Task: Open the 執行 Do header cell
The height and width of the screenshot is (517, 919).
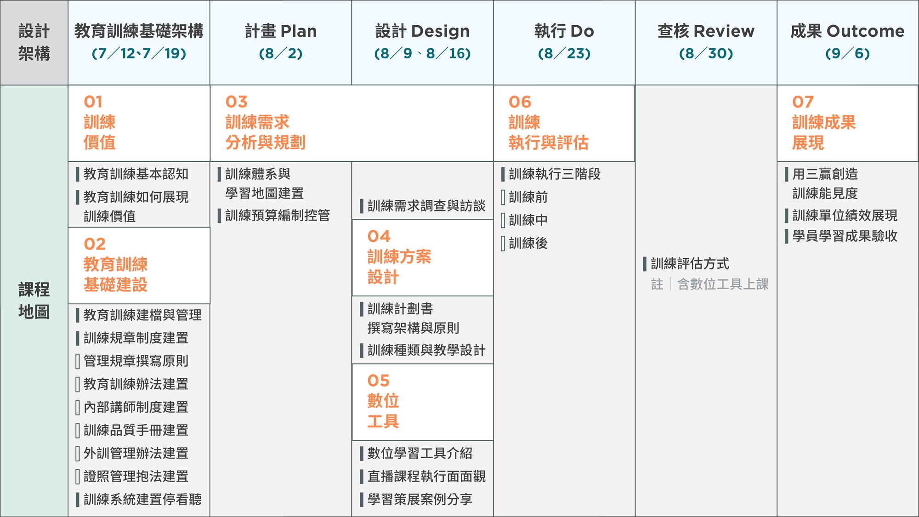Action: tap(564, 42)
